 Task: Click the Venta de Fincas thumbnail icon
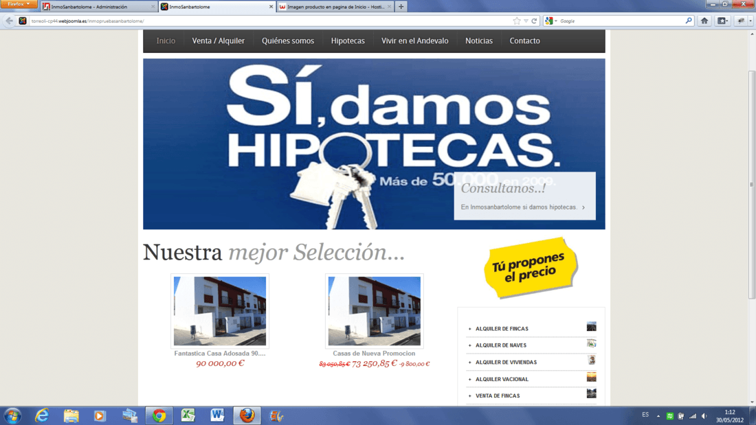(x=592, y=393)
